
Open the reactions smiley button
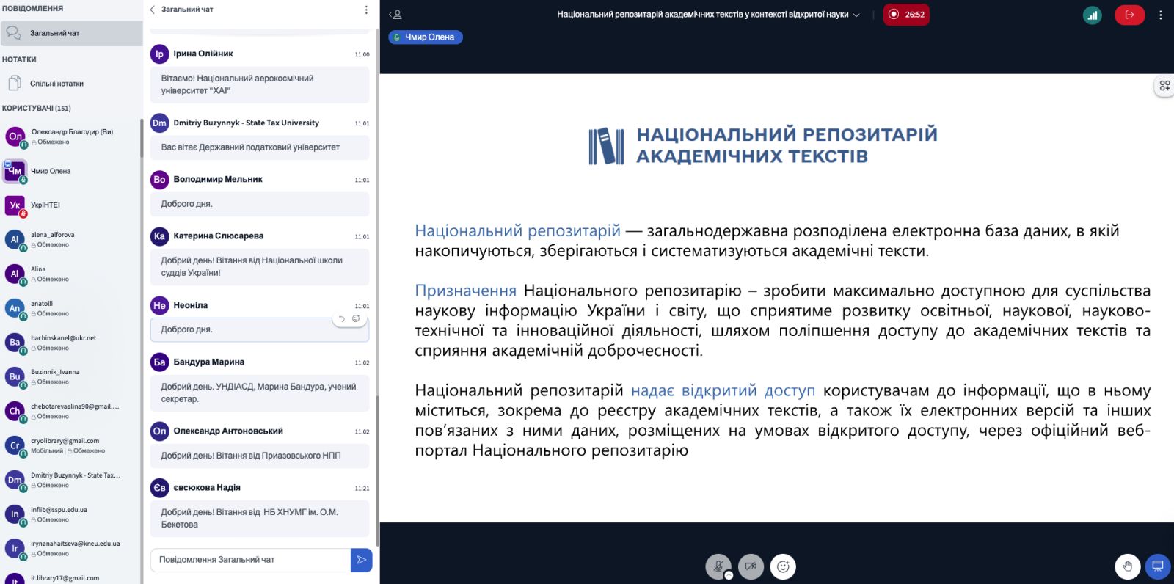[783, 566]
